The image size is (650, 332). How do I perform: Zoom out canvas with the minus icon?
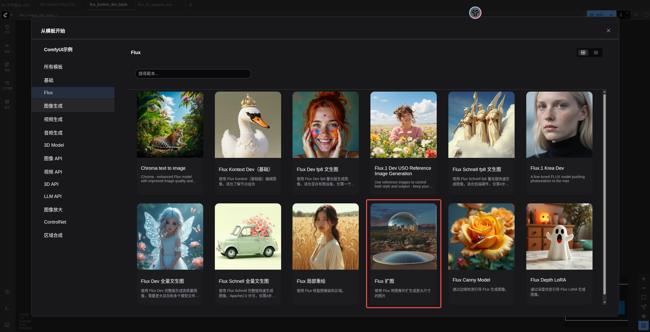coord(644,288)
